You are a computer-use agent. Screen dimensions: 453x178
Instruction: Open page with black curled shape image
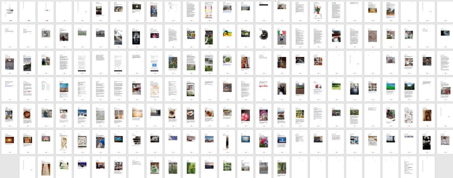(x=263, y=36)
